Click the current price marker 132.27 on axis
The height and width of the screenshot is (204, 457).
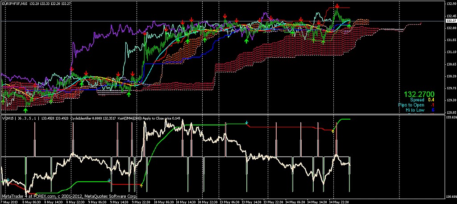(x=451, y=21)
